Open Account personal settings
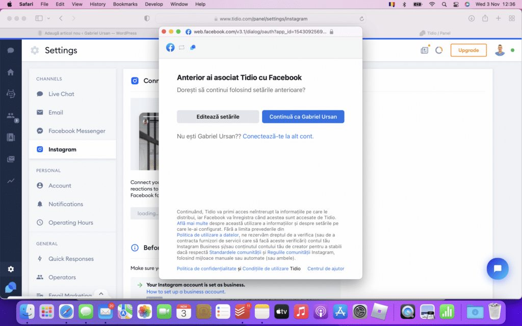Viewport: 522px width, 326px height. (72, 185)
